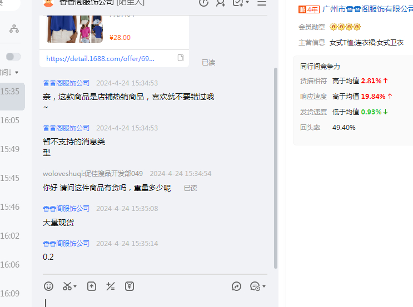The width and height of the screenshot is (413, 307).
Task: Click the organization structure icon in sidebar
Action: coord(14,29)
